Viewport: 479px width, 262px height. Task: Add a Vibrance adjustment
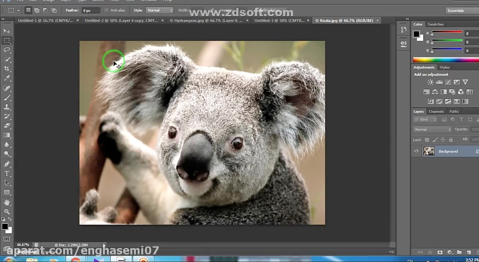click(x=465, y=82)
